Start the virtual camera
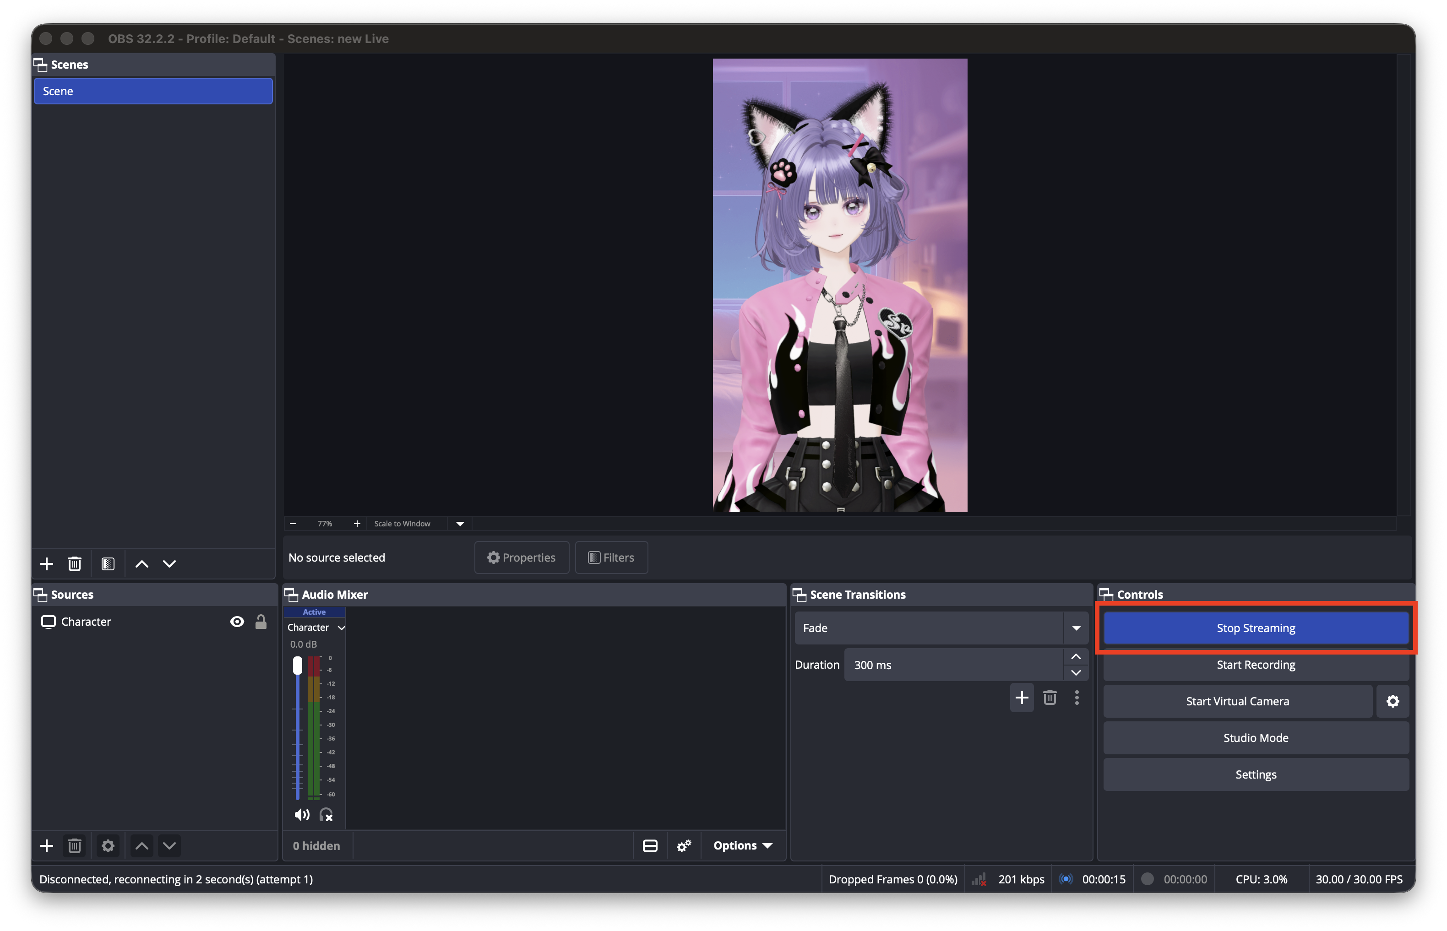 click(x=1237, y=701)
